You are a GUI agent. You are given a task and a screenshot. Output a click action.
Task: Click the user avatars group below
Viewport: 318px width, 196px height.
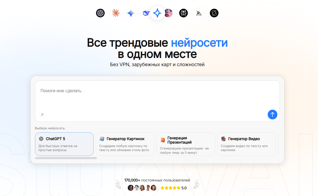tap(142, 188)
